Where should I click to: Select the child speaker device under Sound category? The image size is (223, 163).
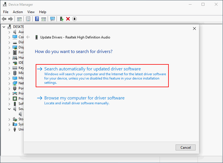click(20, 114)
